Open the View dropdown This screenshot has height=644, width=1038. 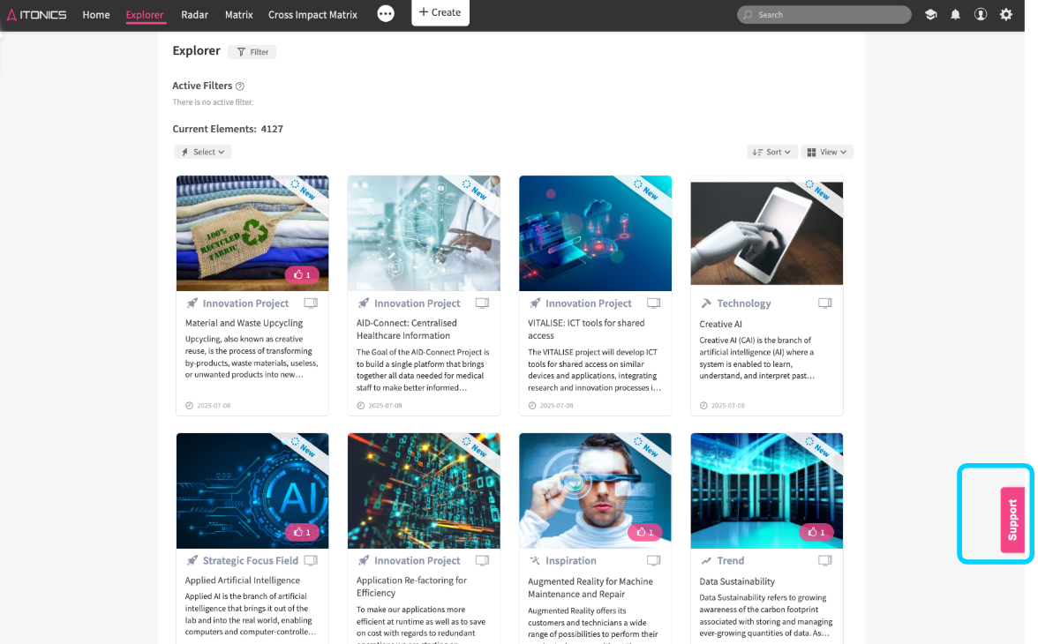827,152
